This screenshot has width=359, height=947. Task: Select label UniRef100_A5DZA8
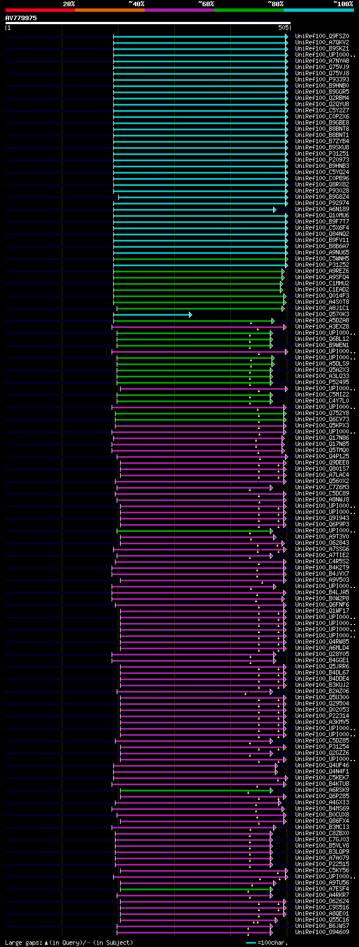(x=322, y=320)
